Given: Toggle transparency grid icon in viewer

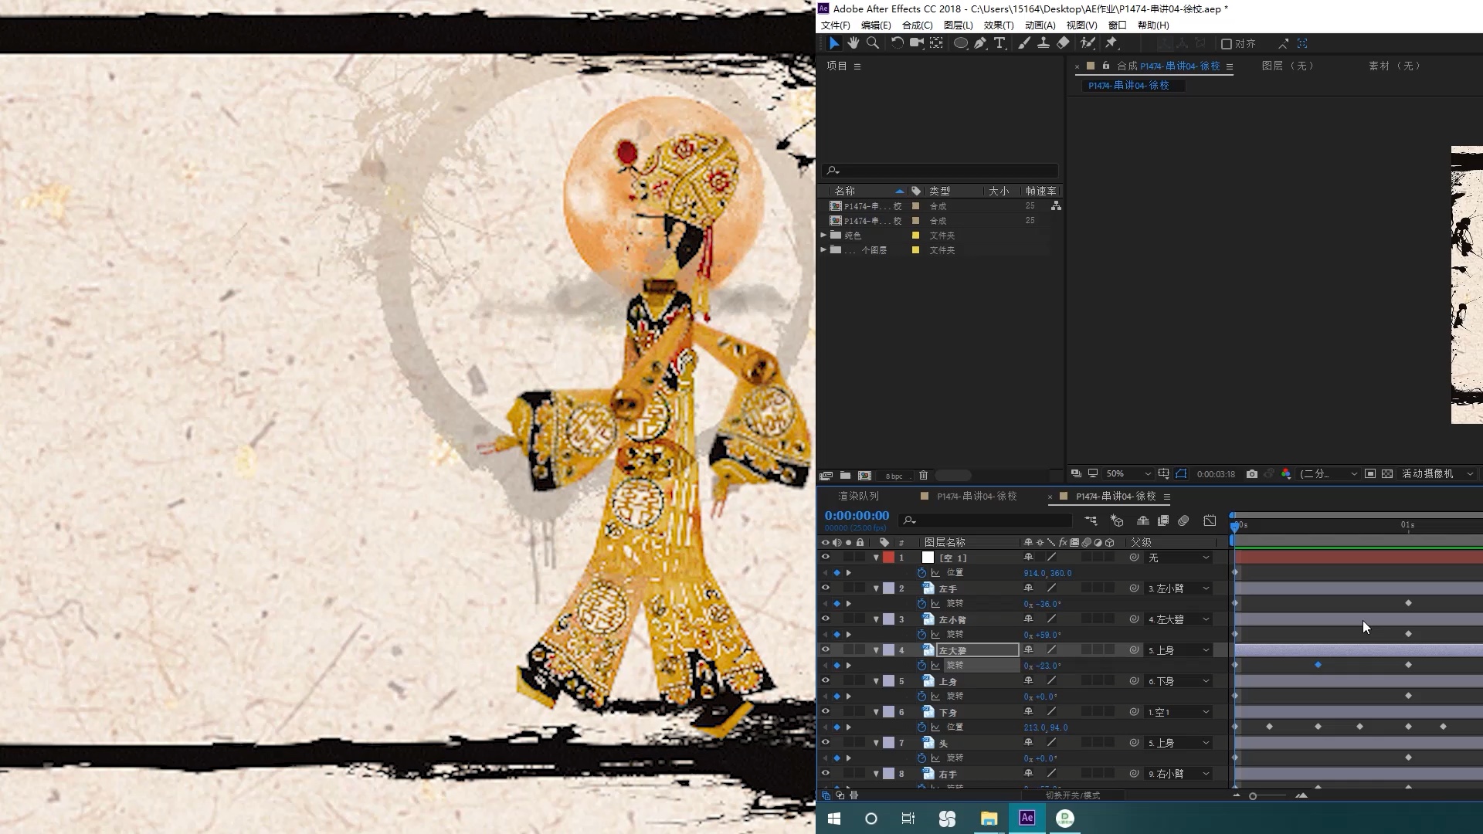Looking at the screenshot, I should point(1387,474).
